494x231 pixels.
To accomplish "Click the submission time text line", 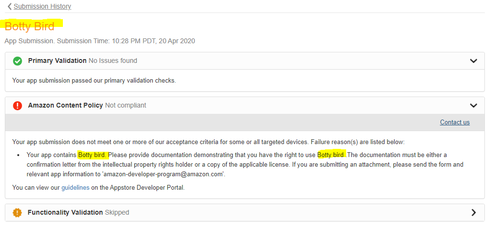I will coord(100,41).
